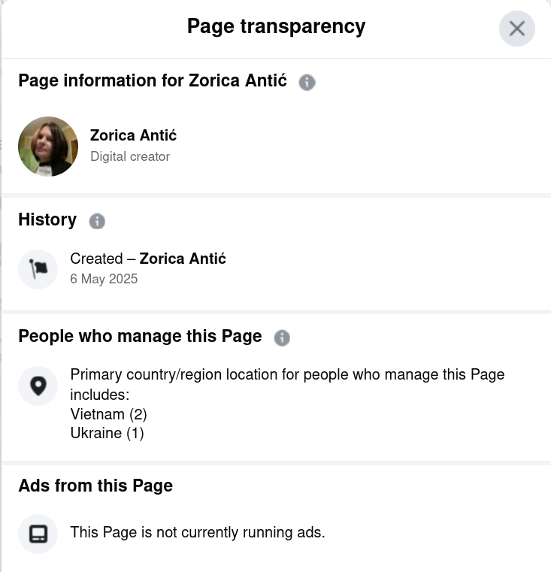Click the History section heading

point(47,219)
